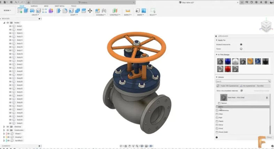Select the Faces radio button
The height and width of the screenshot is (149, 274).
(241, 49)
